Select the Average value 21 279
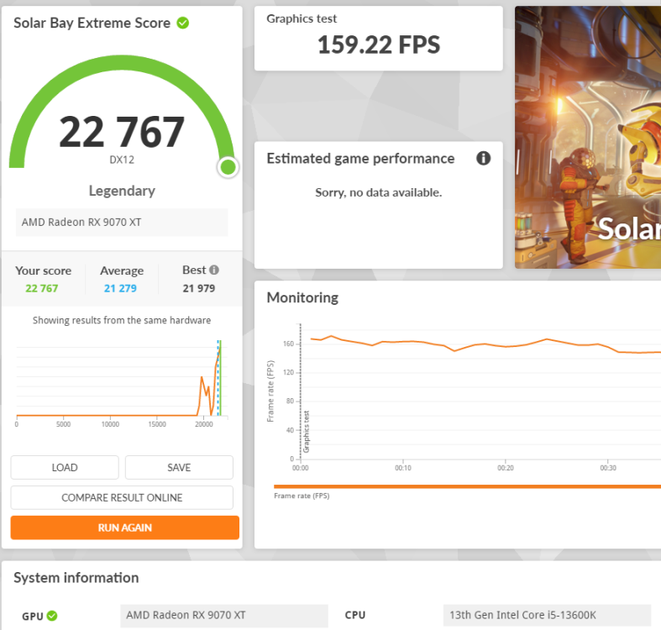This screenshot has height=630, width=661. coord(120,288)
